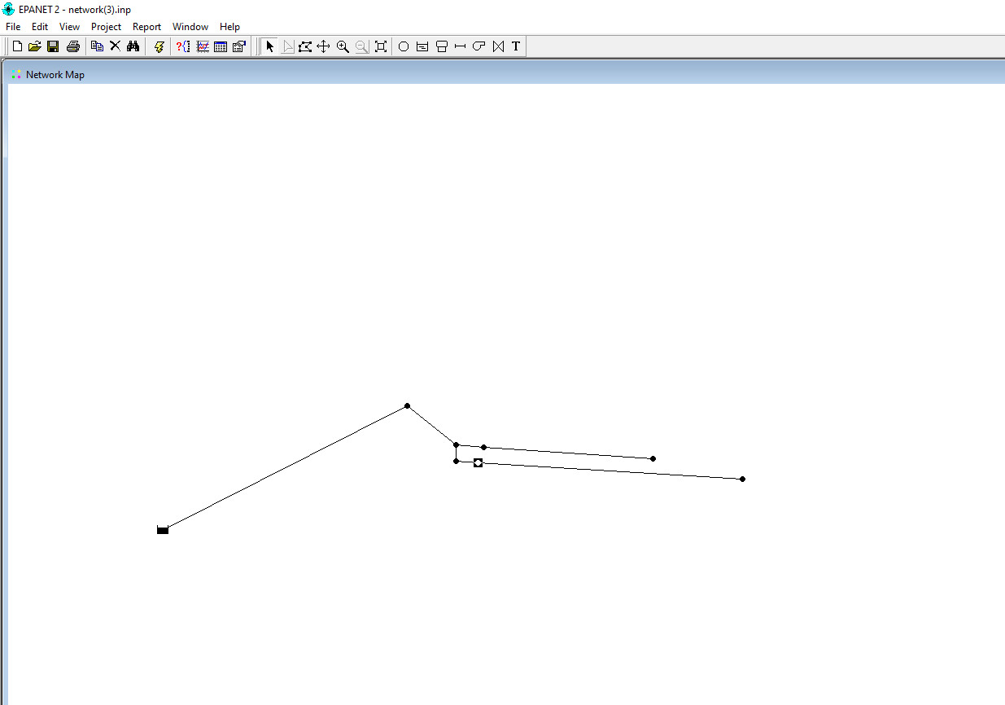1005x705 pixels.
Task: Open the Graph tool icon
Action: pyautogui.click(x=203, y=46)
